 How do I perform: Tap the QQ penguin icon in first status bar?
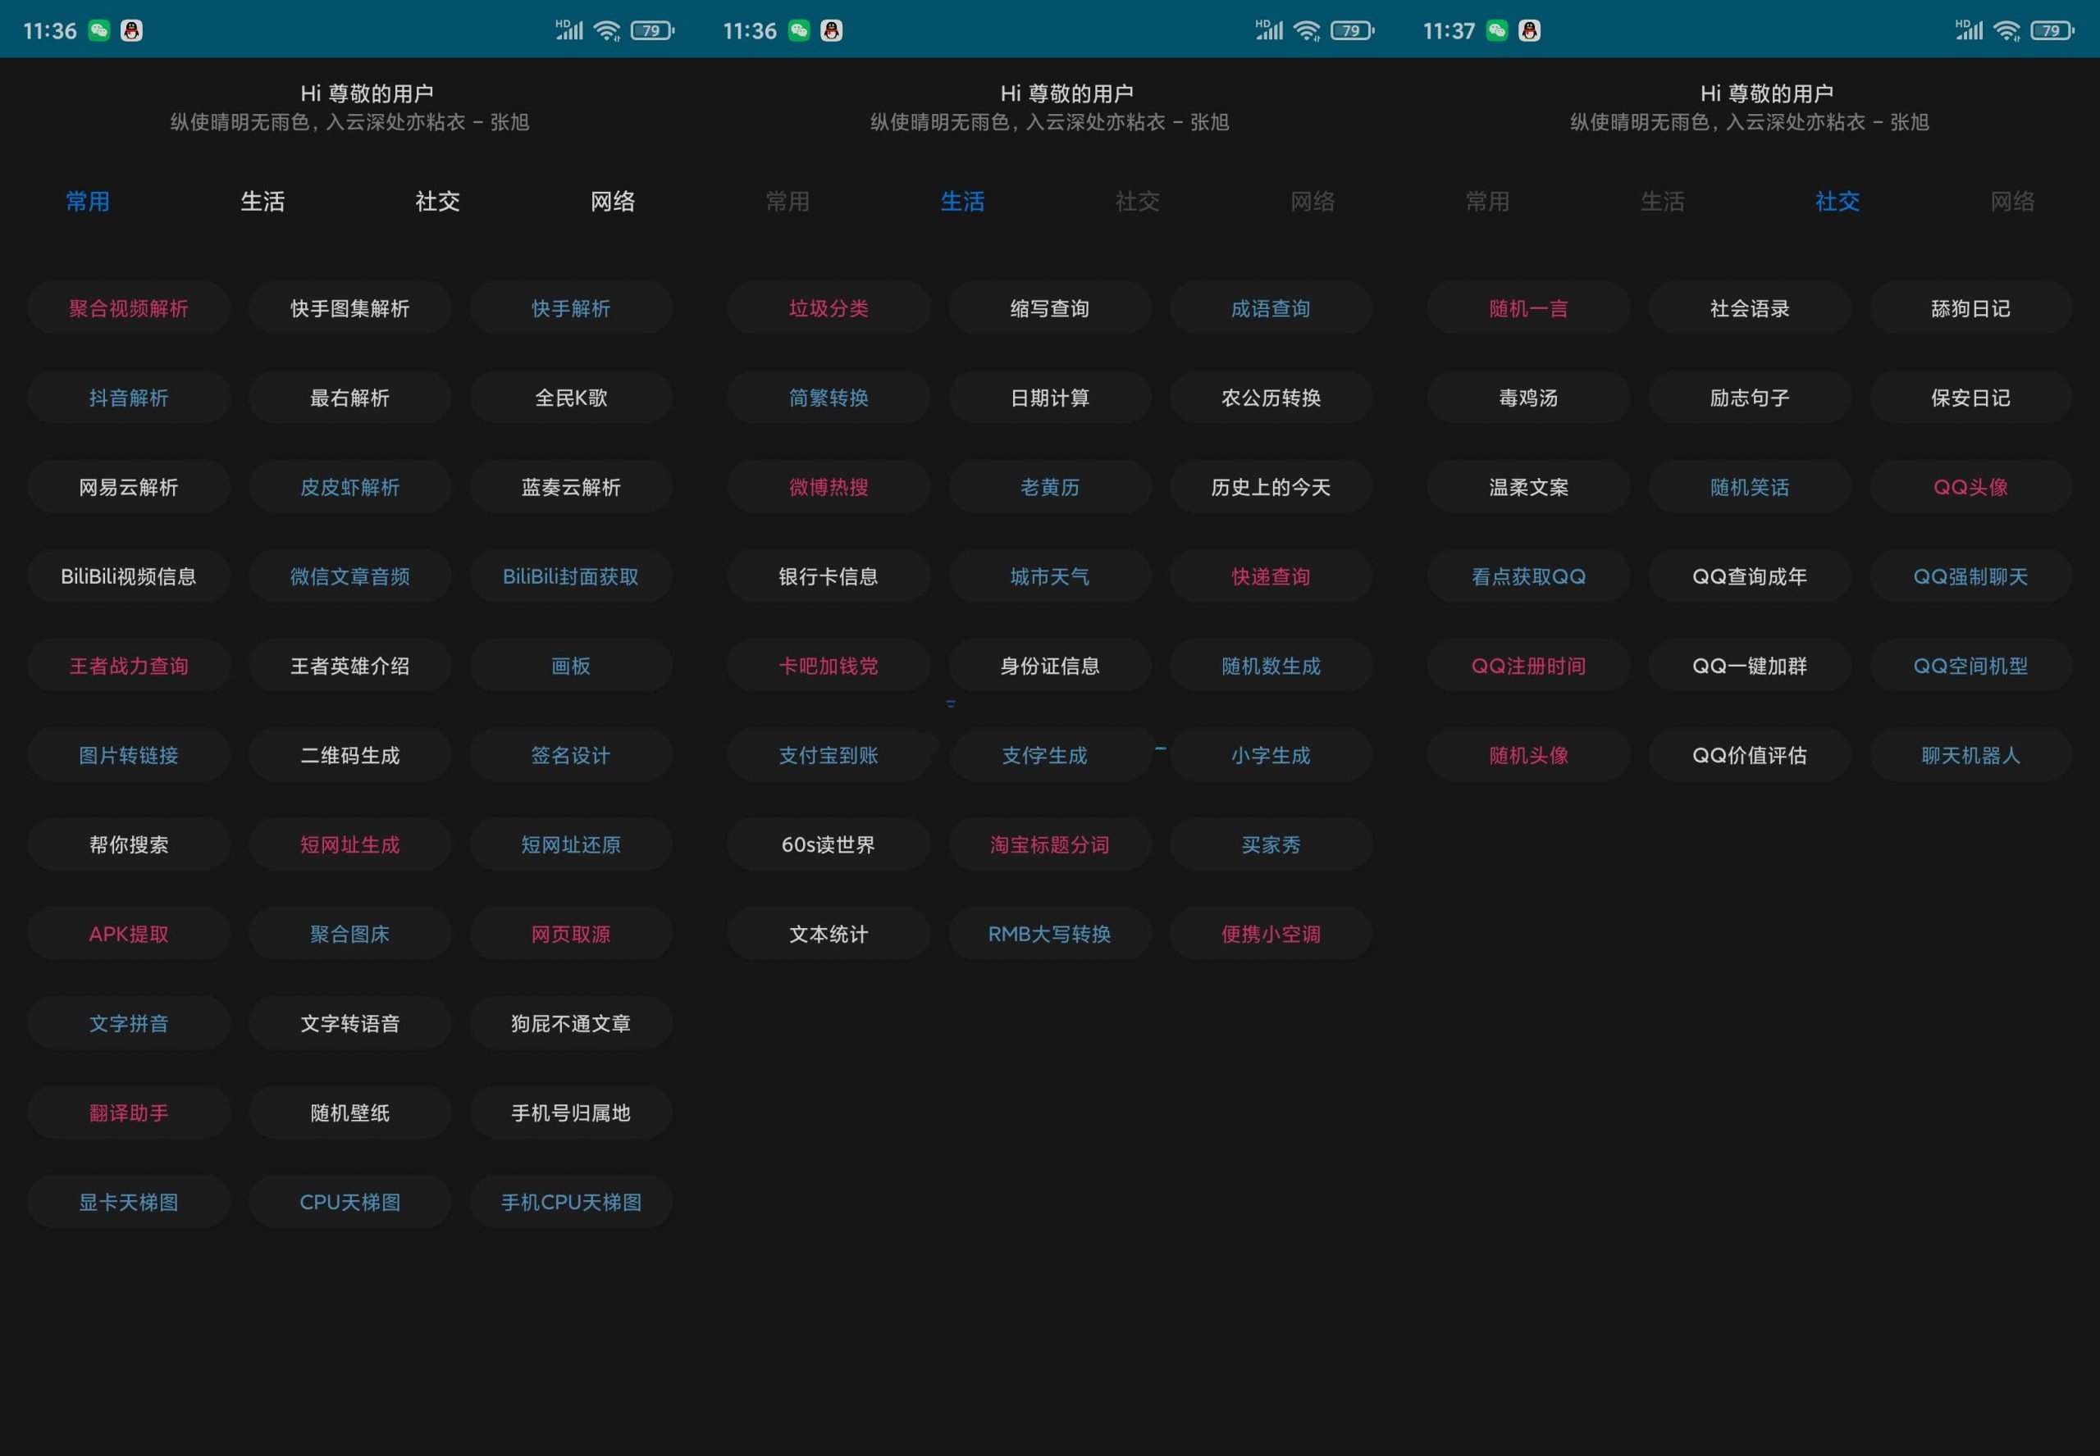click(x=131, y=30)
